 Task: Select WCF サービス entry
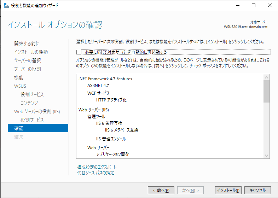click(98, 93)
